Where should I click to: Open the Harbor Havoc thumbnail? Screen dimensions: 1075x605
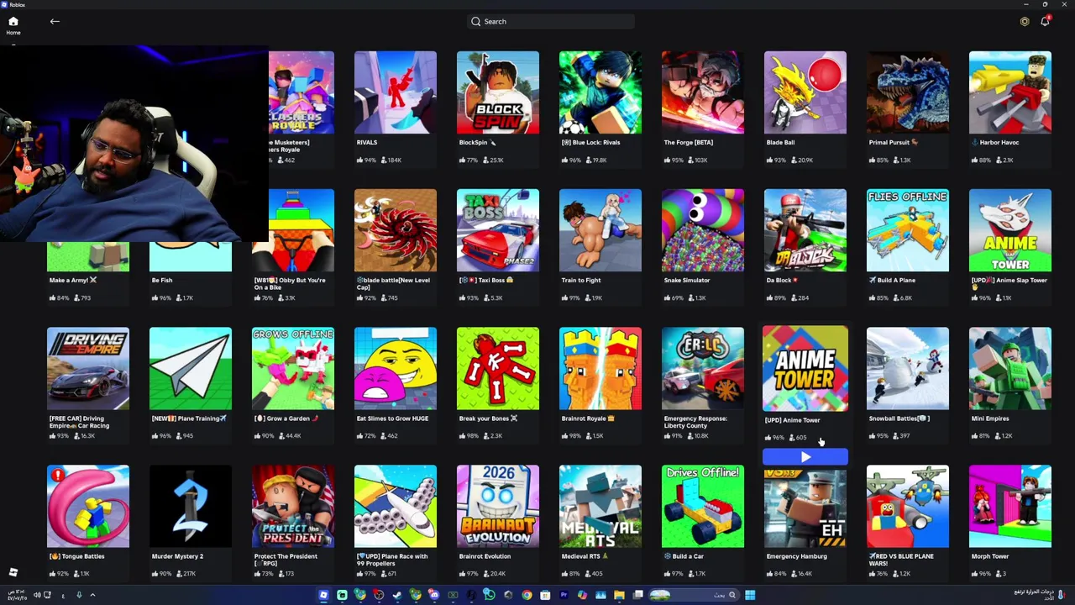(1010, 92)
